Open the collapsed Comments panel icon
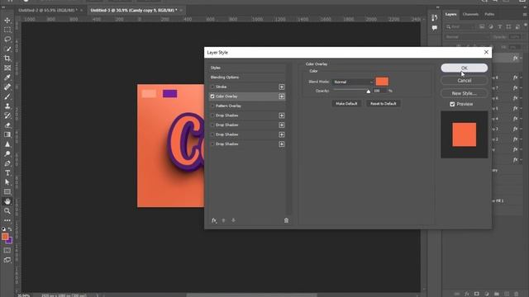Viewport: 529px width, 297px height. 434,27
